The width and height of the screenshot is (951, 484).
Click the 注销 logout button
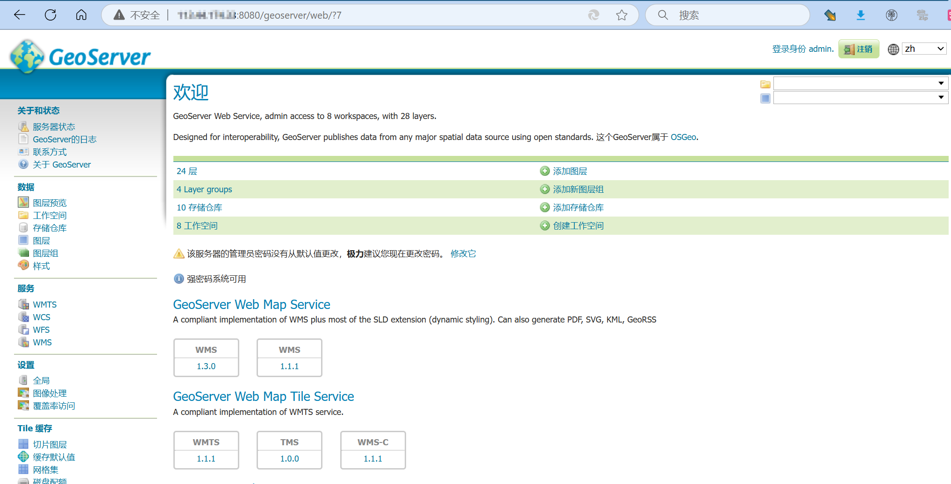click(x=858, y=49)
